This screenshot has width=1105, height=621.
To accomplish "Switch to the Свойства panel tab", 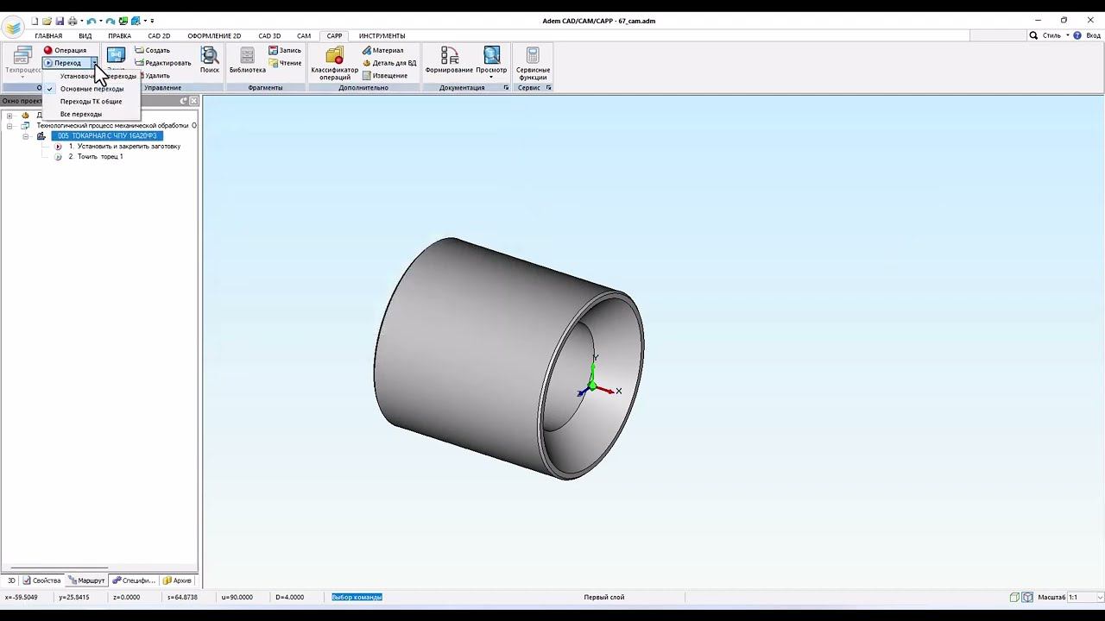I will click(x=42, y=580).
